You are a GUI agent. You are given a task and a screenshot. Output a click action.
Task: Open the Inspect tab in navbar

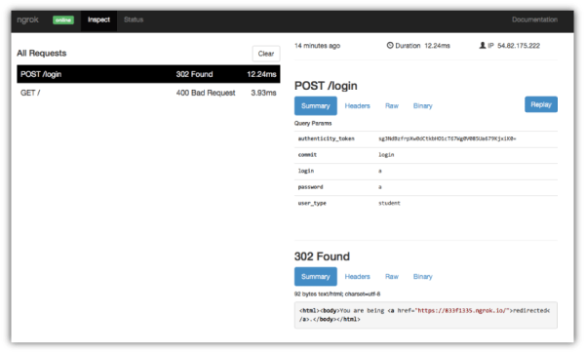click(98, 20)
